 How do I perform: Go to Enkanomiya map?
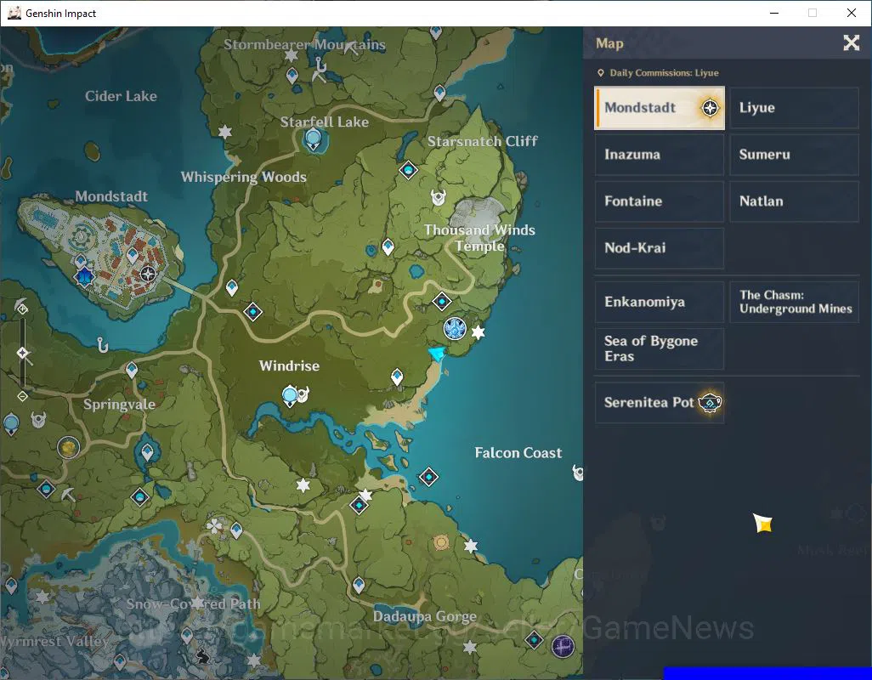(x=660, y=302)
